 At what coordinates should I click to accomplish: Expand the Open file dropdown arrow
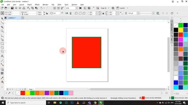point(9,8)
